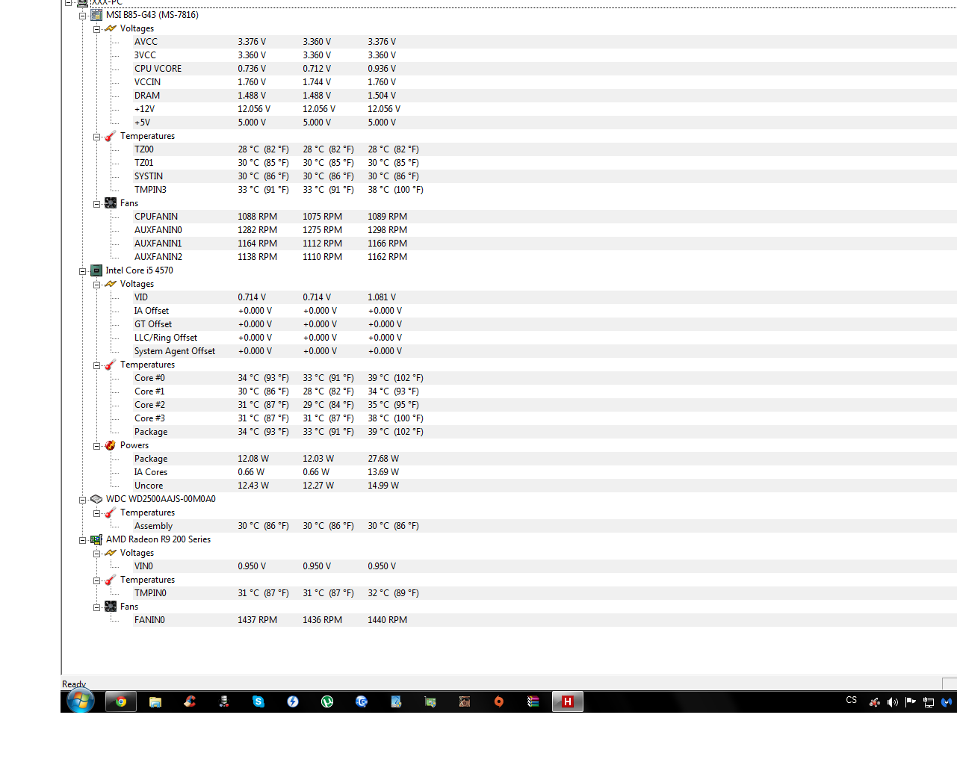Image resolution: width=957 pixels, height=765 pixels.
Task: Select the AVCC voltage row label
Action: pos(146,42)
